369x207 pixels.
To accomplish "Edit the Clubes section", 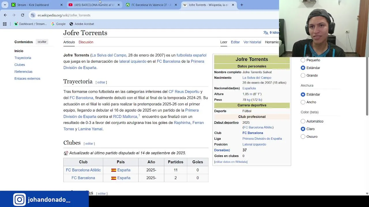I will tap(89, 143).
